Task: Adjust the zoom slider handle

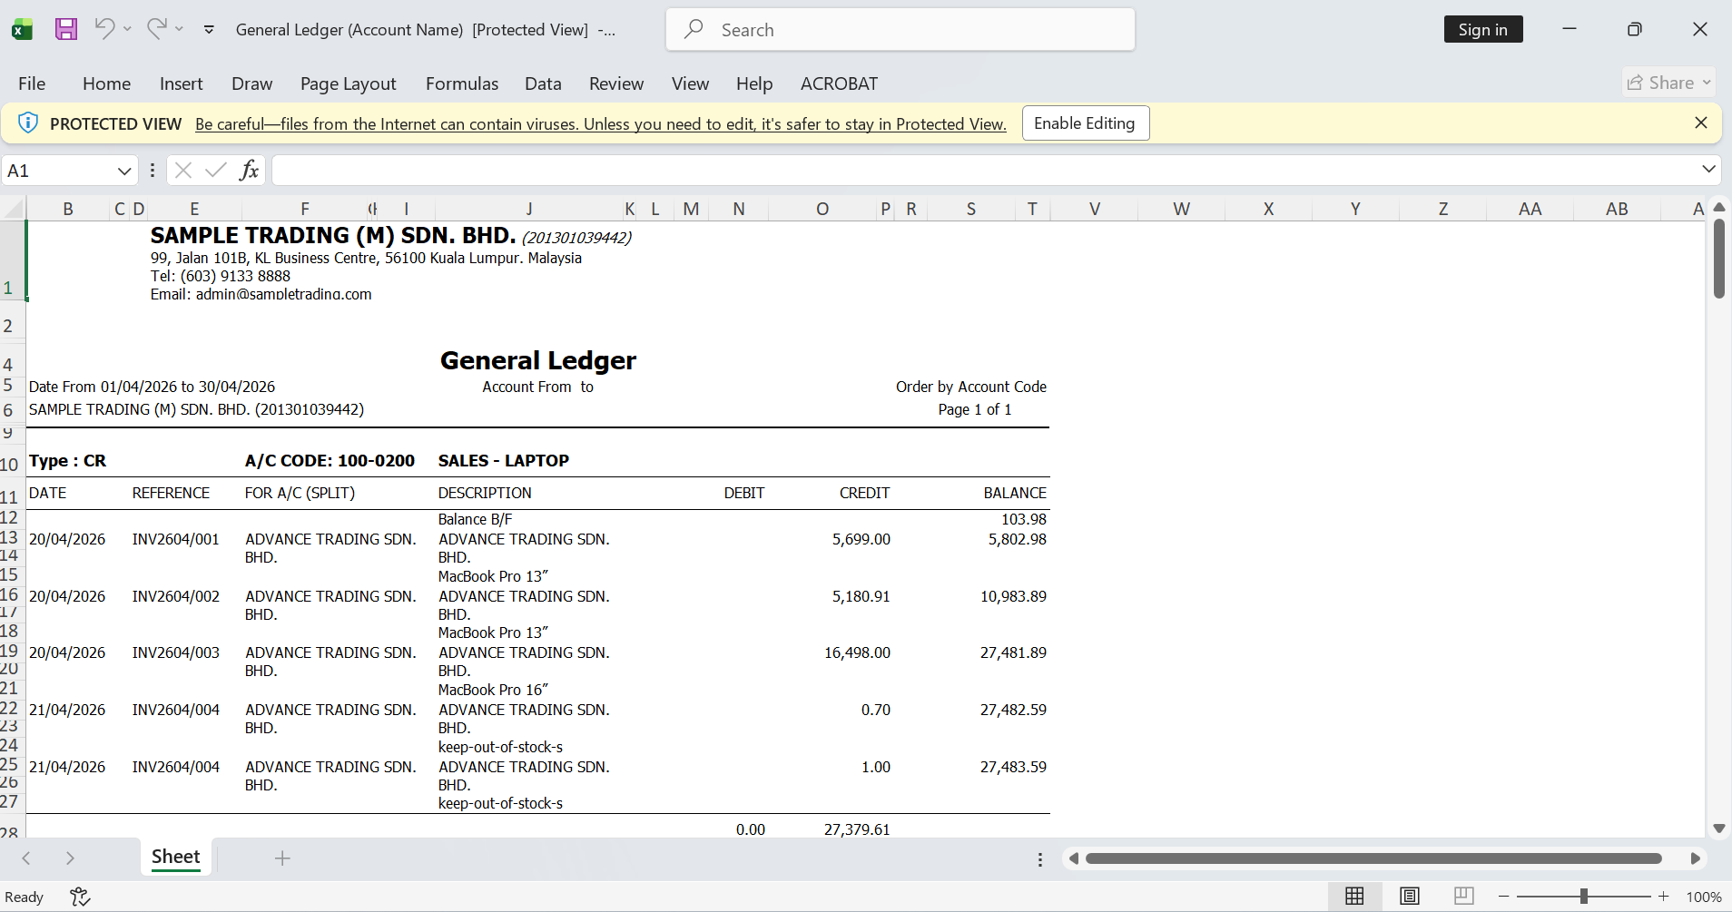Action: 1584,897
